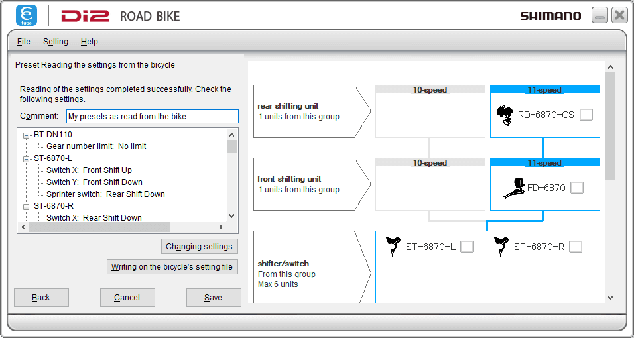The width and height of the screenshot is (634, 338).
Task: Click Writing on the bicycle's setting file
Action: (x=172, y=267)
